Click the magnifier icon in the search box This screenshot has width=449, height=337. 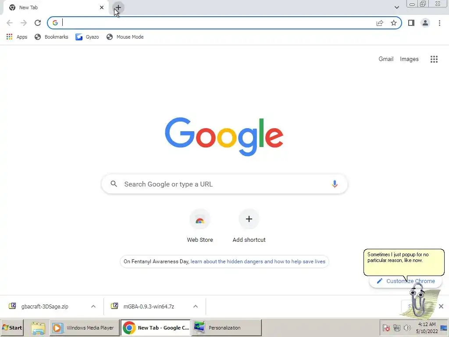coord(114,184)
